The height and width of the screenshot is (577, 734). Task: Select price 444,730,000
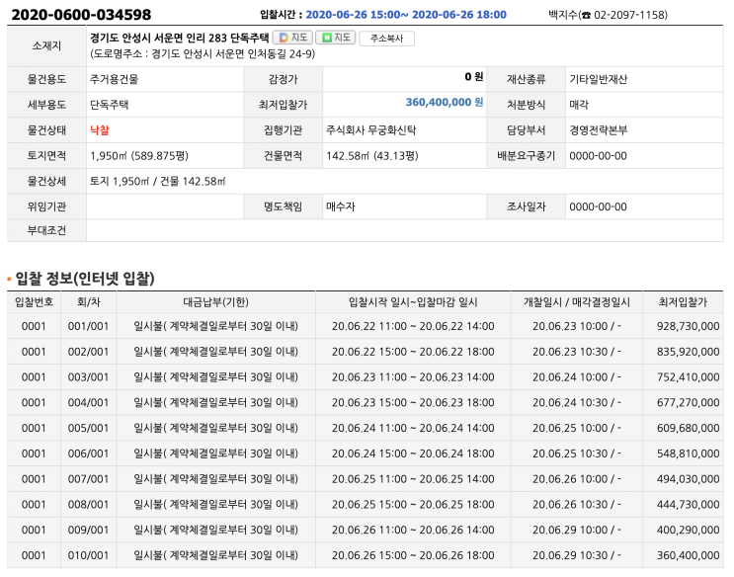click(689, 505)
